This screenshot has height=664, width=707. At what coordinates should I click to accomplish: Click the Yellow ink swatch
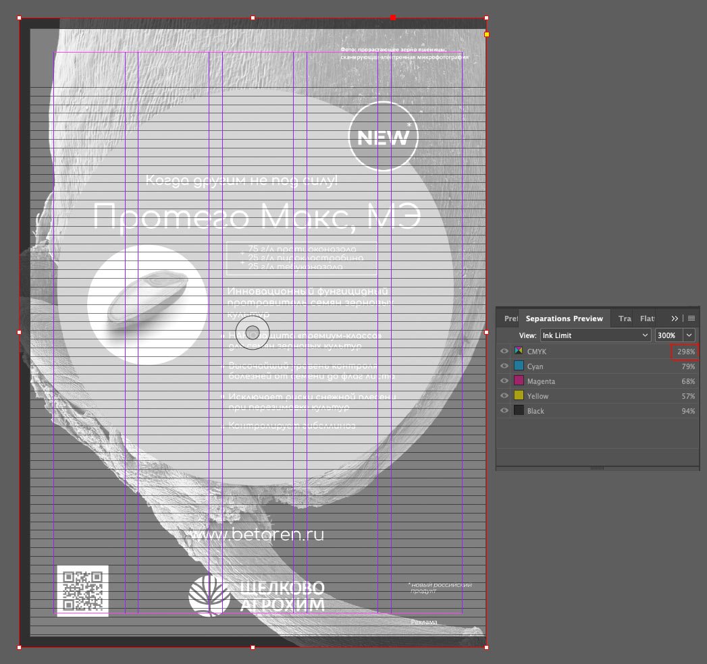519,395
